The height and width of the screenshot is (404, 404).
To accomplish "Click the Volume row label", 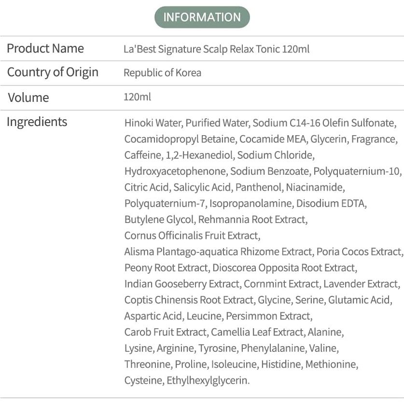I will click(x=28, y=98).
